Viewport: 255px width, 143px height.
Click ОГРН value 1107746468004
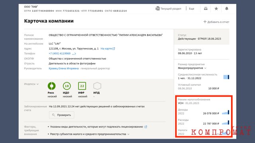click(43, 11)
